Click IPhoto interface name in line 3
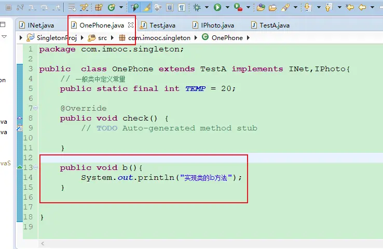The width and height of the screenshot is (383, 249). [x=330, y=69]
